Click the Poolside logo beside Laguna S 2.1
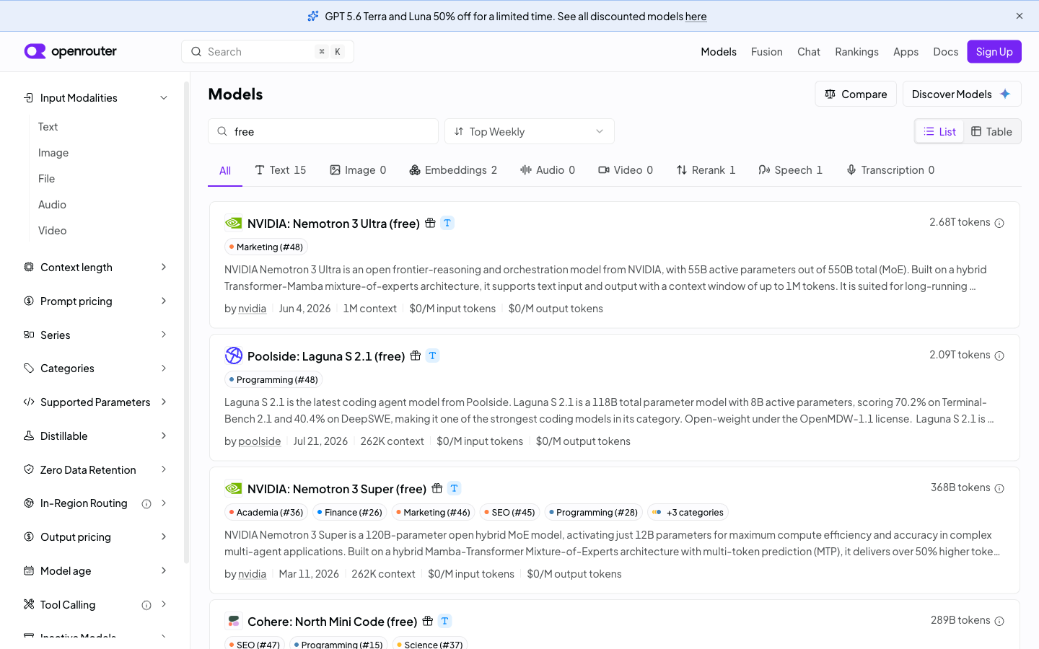The image size is (1039, 649). coord(234,356)
